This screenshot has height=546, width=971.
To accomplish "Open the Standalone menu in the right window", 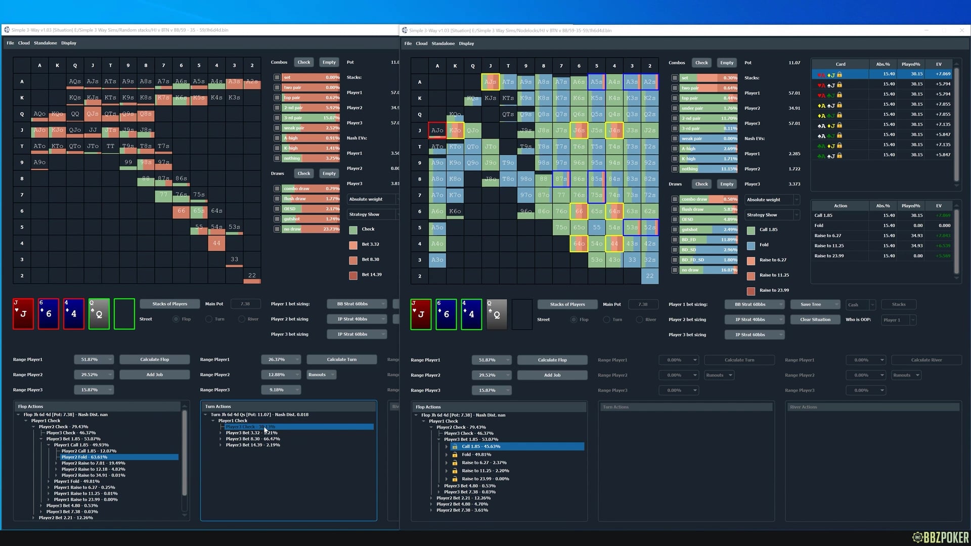I will (443, 43).
